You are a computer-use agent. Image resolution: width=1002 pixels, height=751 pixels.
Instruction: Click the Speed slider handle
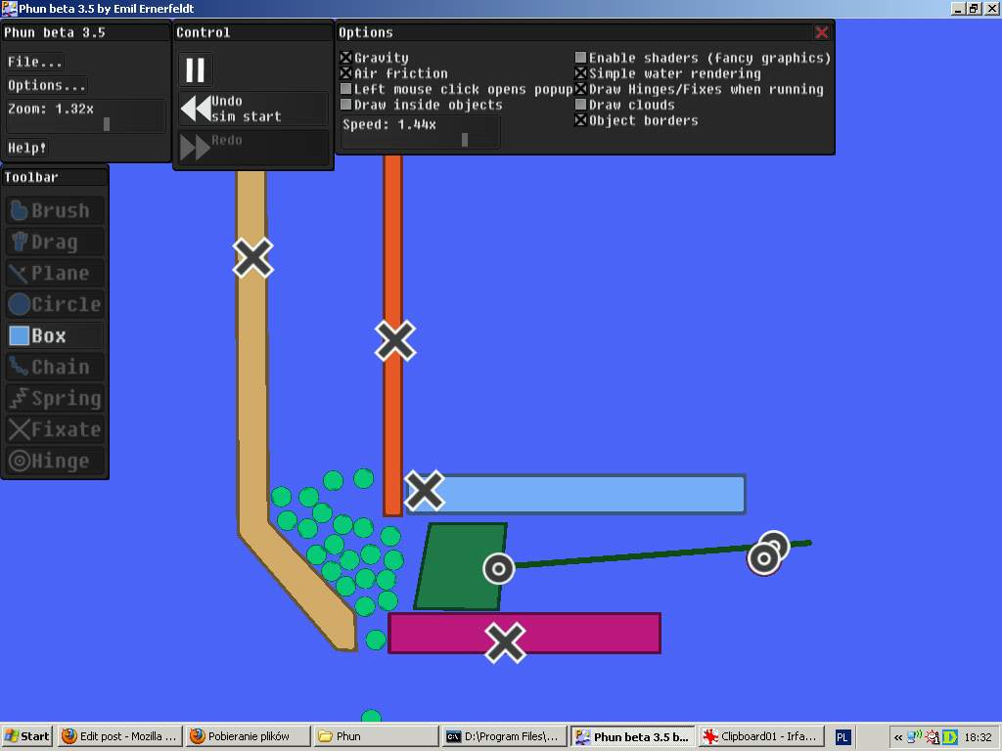click(x=465, y=140)
